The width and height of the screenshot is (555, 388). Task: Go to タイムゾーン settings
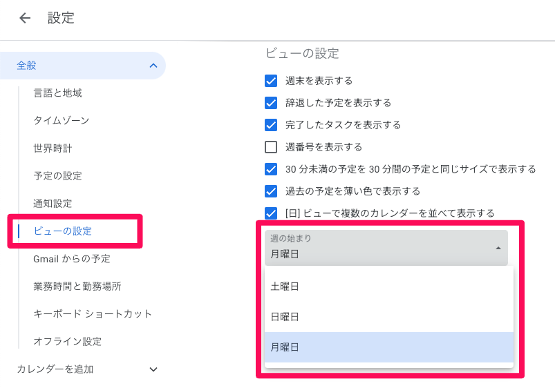point(62,121)
